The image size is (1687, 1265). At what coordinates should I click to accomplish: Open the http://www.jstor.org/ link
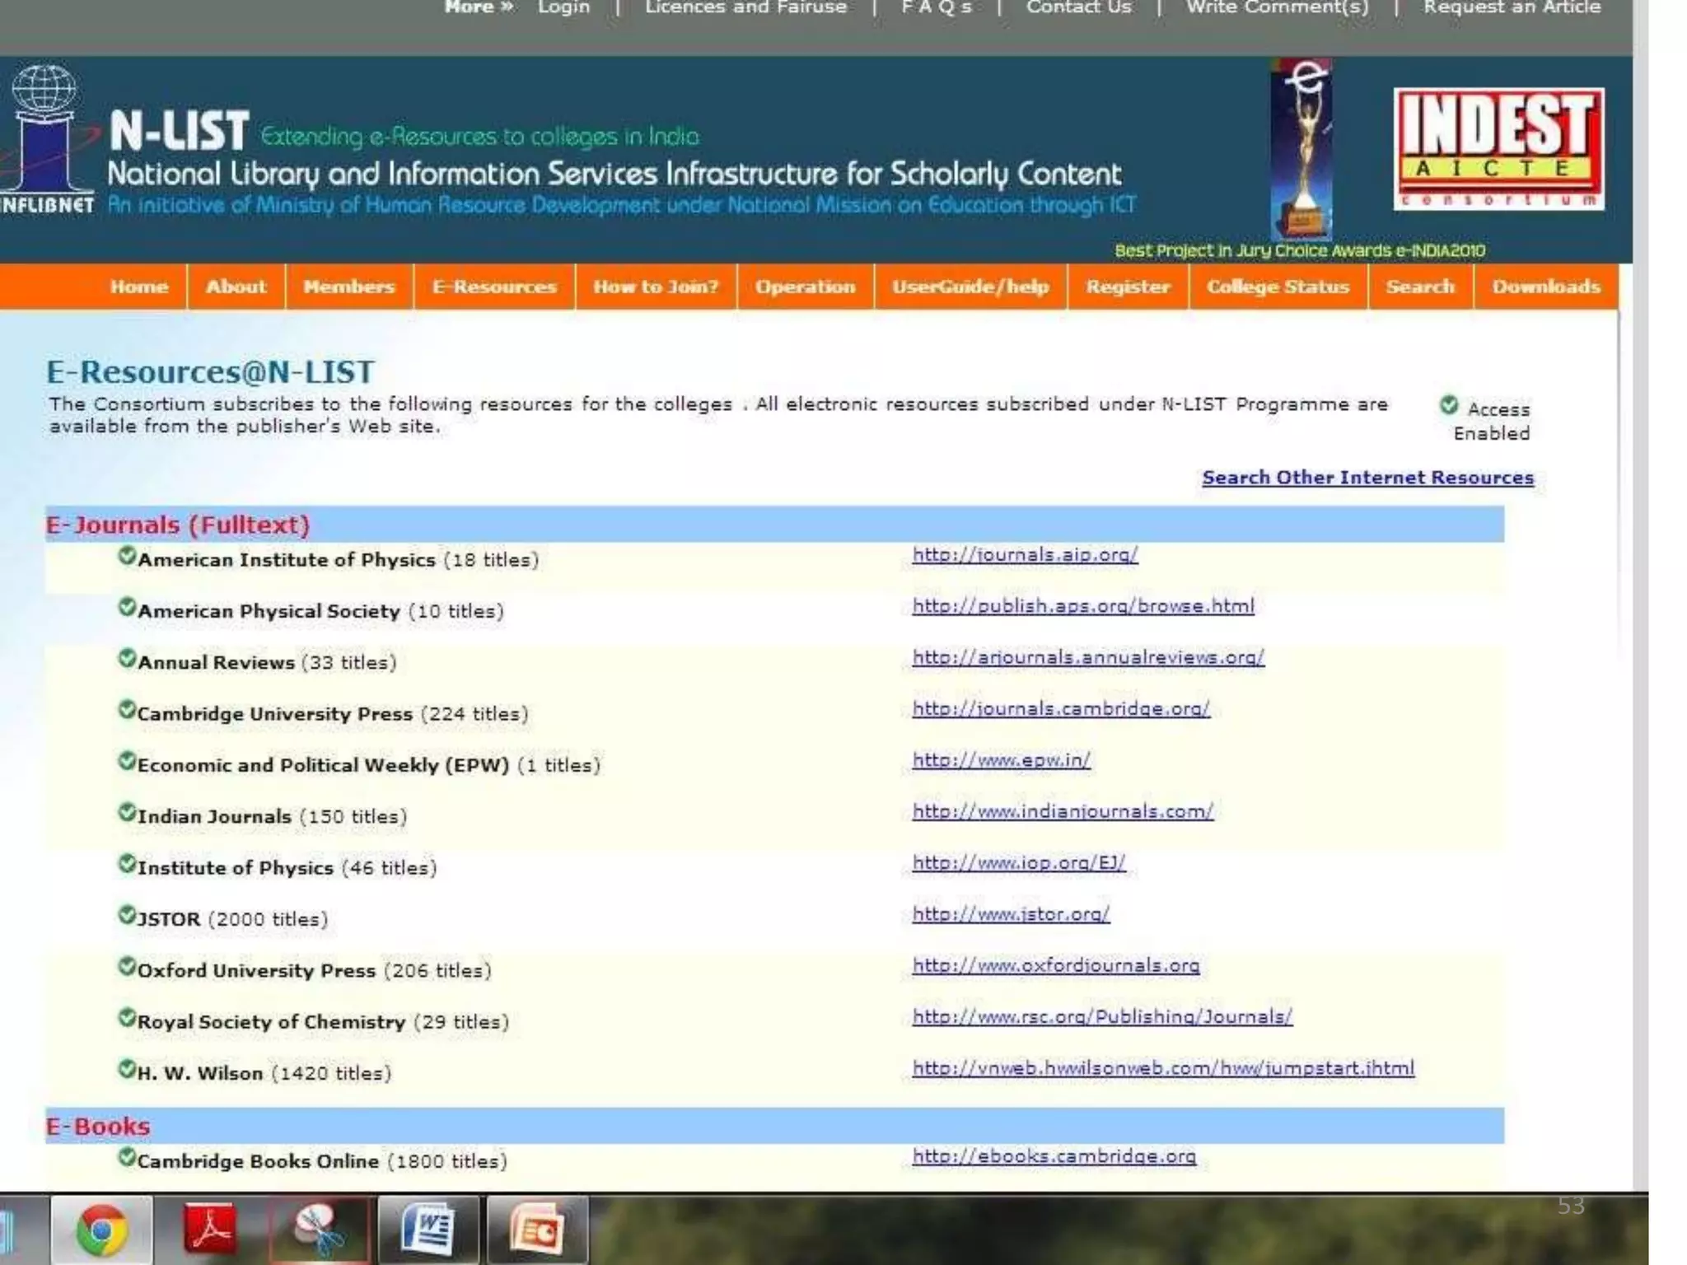(1011, 914)
